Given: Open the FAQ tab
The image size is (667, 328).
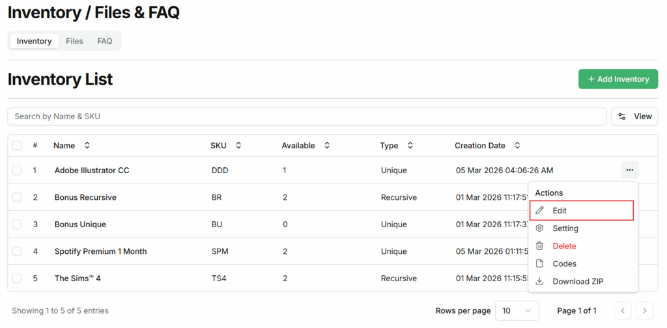Looking at the screenshot, I should [105, 41].
